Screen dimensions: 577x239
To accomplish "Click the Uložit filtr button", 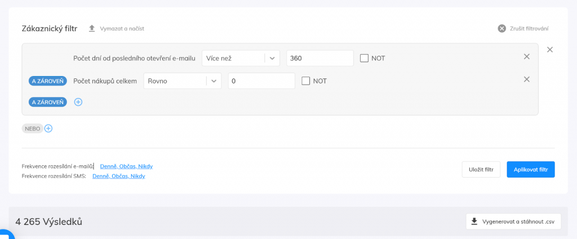I will click(481, 170).
